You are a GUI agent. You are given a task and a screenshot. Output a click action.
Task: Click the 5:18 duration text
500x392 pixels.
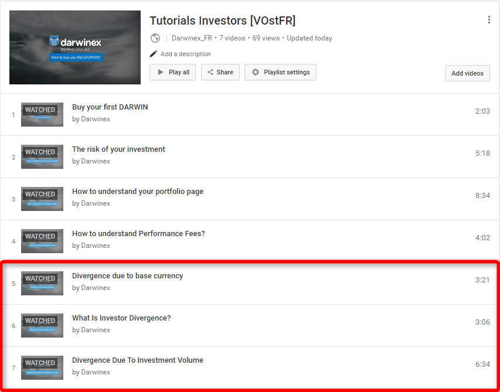[x=482, y=154]
